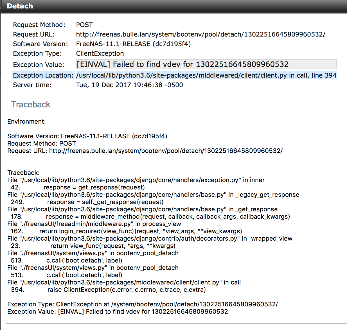Click the client.py in call line

tap(124, 282)
